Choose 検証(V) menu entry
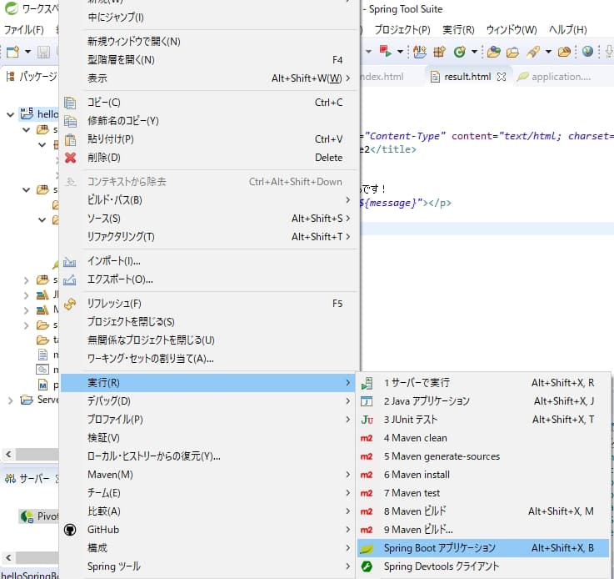The width and height of the screenshot is (614, 579). pyautogui.click(x=208, y=438)
